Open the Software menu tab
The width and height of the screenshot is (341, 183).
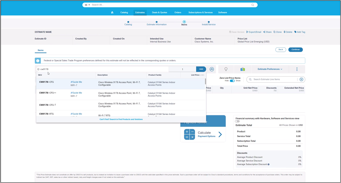[222, 12]
